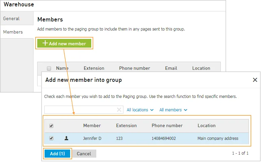Sort by Member column header
The height and width of the screenshot is (165, 264).
(92, 126)
